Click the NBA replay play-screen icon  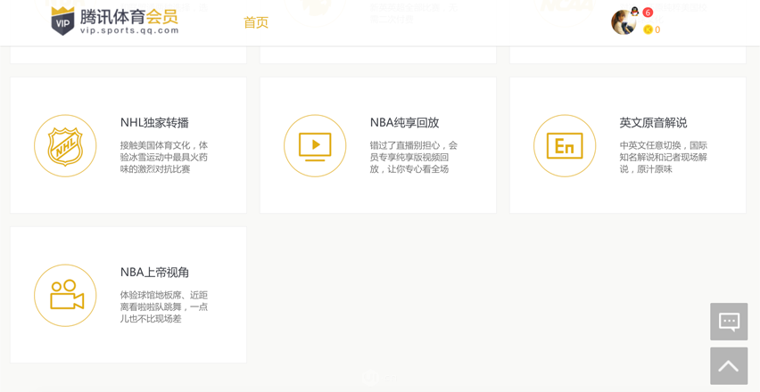[315, 145]
